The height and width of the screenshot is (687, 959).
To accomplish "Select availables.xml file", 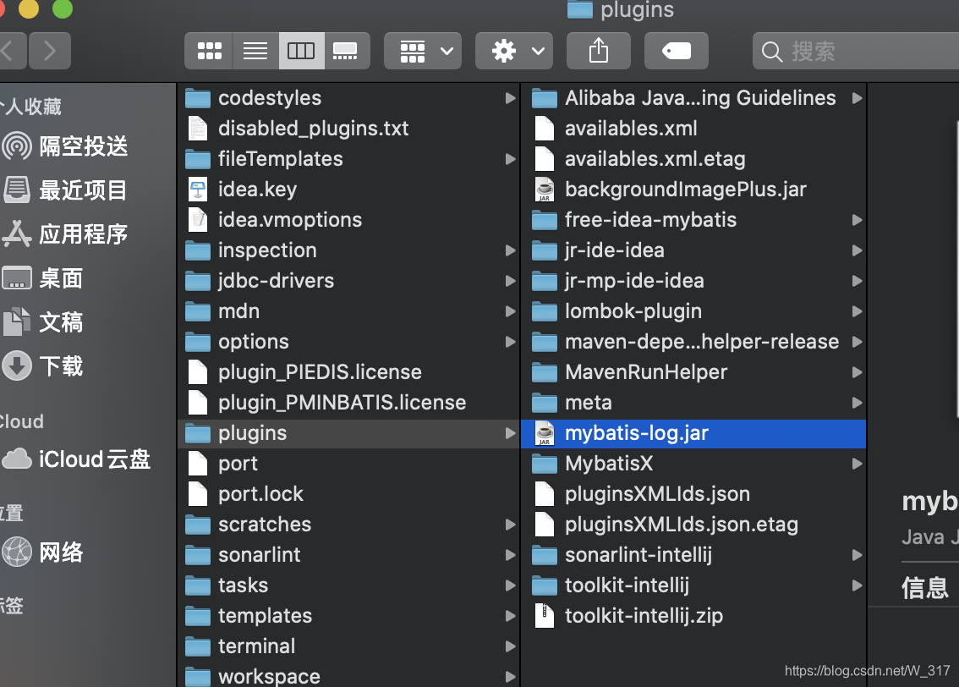I will click(693, 129).
